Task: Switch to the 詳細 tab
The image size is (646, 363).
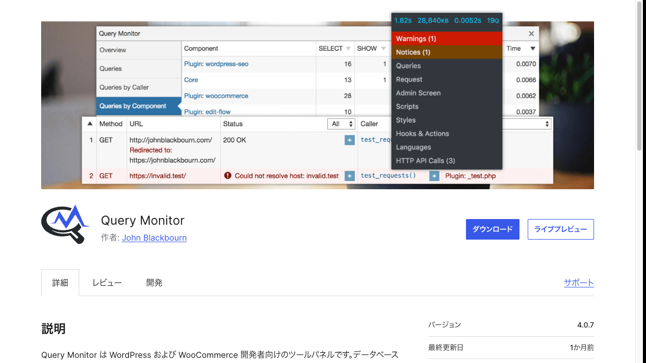Action: pyautogui.click(x=60, y=283)
